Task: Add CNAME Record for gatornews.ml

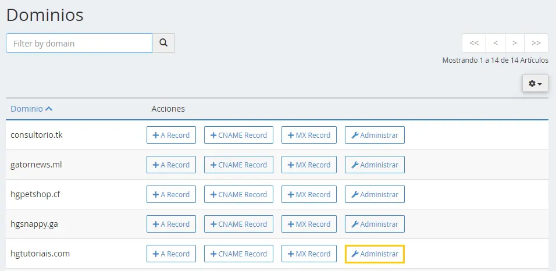Action: coord(238,165)
